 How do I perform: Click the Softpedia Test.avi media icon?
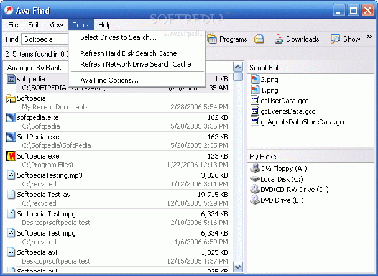(x=11, y=195)
